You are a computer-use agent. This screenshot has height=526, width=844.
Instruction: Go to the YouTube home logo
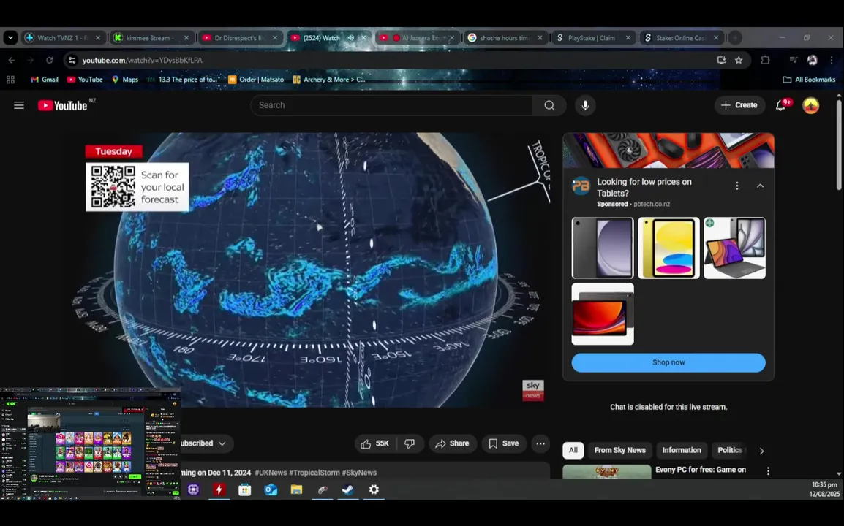(x=62, y=105)
